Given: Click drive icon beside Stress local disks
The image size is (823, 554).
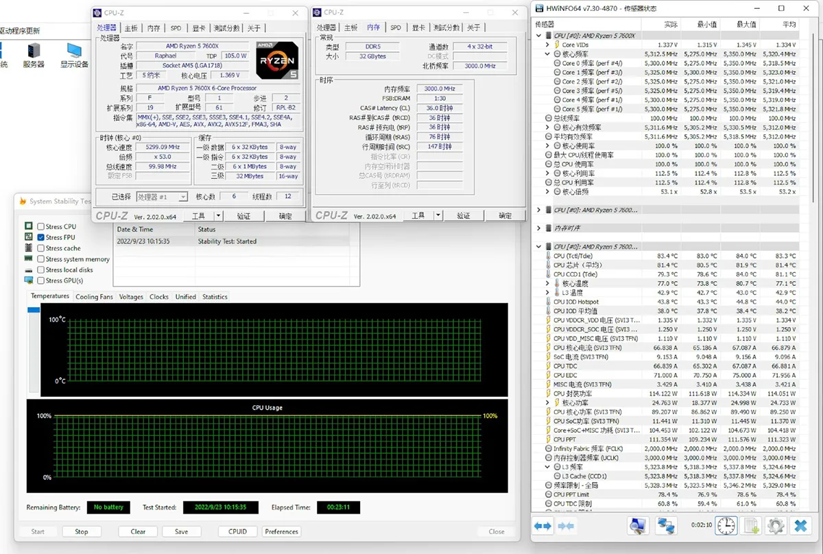Looking at the screenshot, I should click(29, 269).
